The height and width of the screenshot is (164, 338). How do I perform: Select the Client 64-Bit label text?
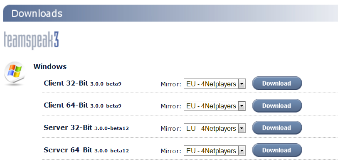66,105
